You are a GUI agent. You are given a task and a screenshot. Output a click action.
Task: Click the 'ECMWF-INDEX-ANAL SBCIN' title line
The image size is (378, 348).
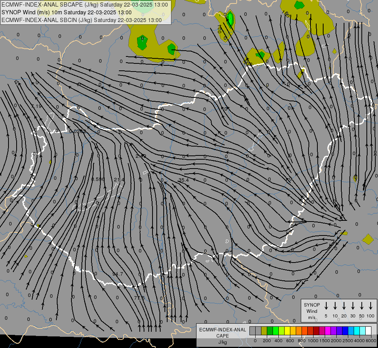coord(81,20)
